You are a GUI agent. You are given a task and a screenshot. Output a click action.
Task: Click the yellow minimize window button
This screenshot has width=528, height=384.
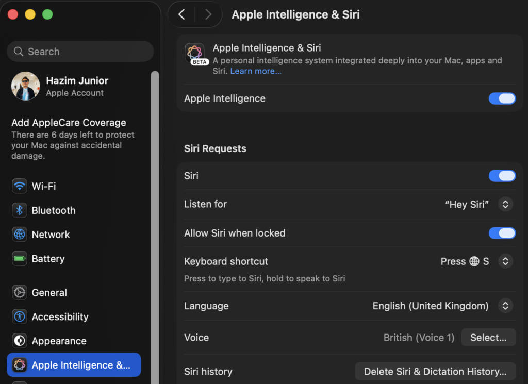click(30, 14)
